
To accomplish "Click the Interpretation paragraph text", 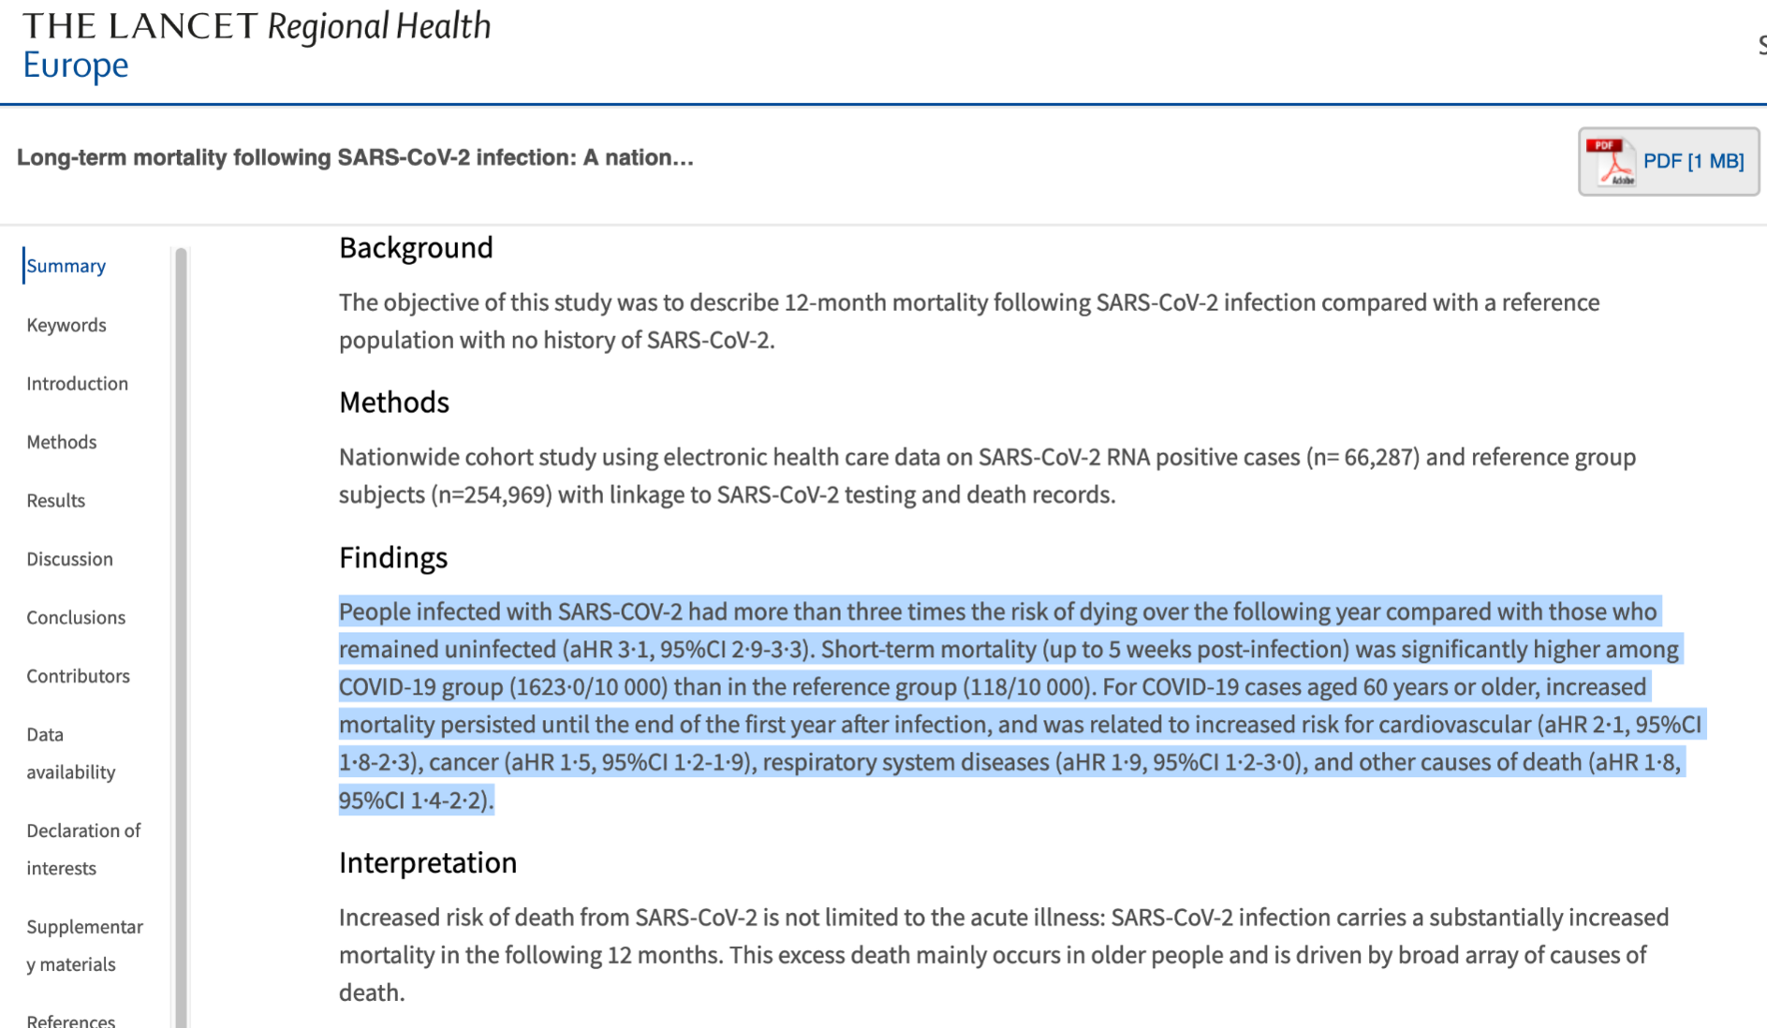I will (1002, 955).
